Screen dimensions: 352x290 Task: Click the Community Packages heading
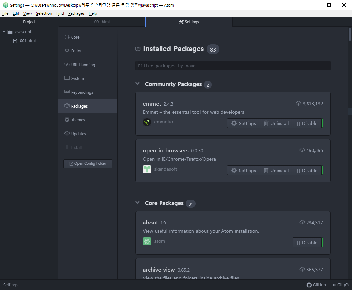point(173,84)
